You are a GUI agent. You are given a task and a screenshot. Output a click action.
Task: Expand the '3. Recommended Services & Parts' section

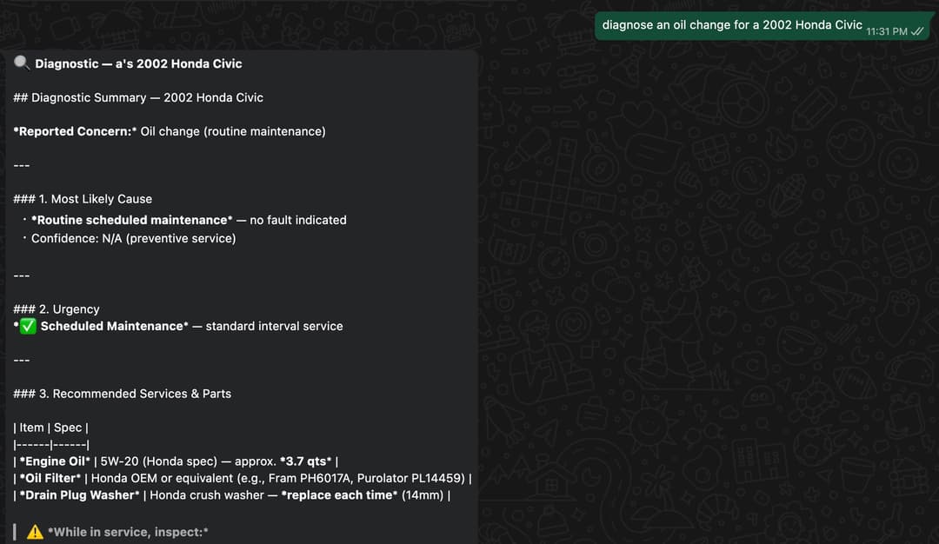(x=122, y=393)
